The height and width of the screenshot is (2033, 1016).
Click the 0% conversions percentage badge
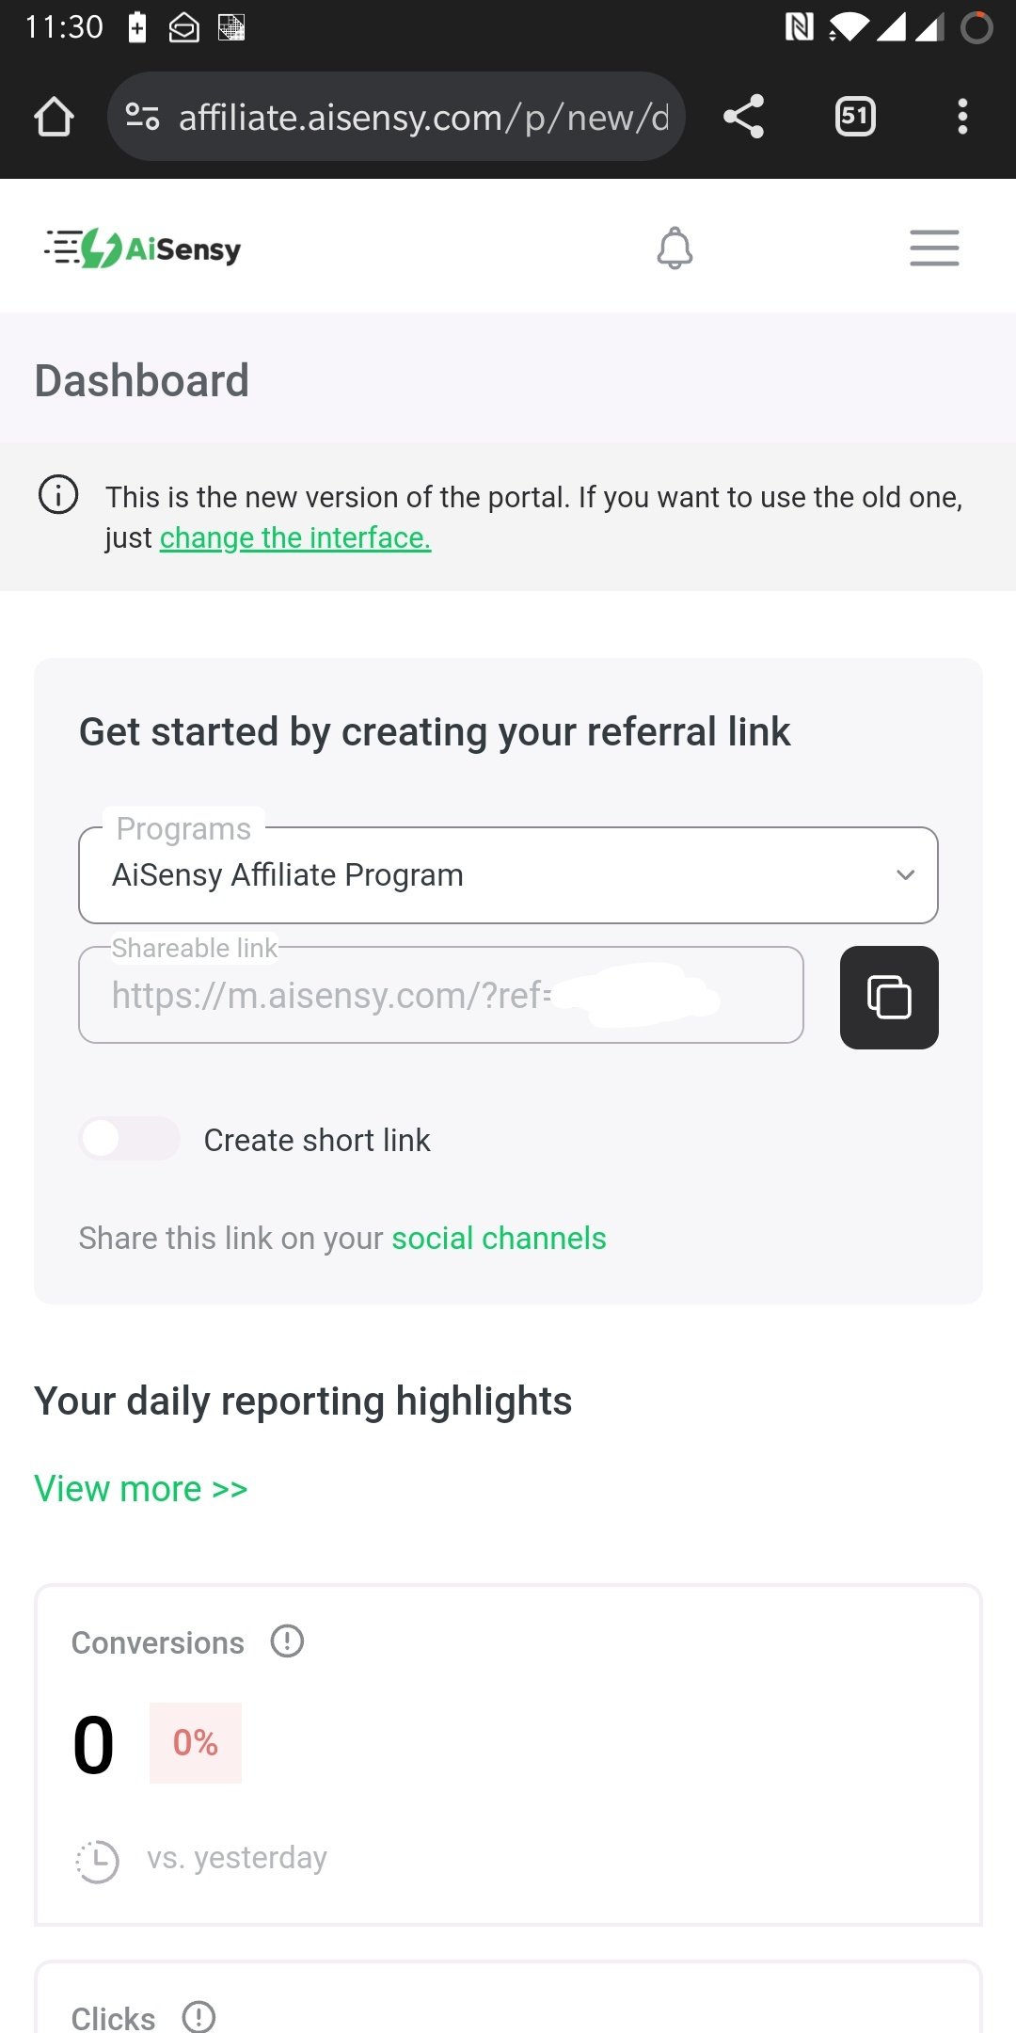pyautogui.click(x=195, y=1742)
